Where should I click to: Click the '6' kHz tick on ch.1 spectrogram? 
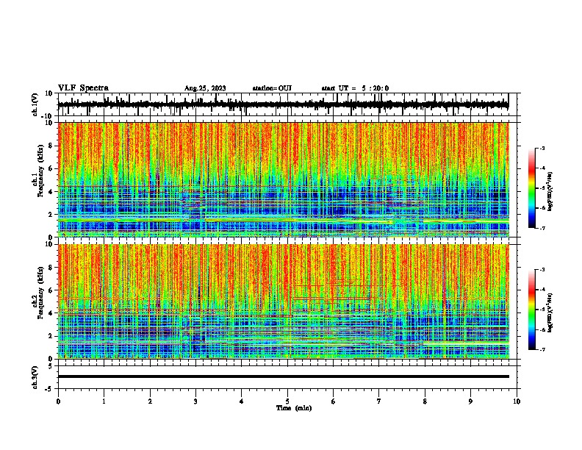point(51,168)
